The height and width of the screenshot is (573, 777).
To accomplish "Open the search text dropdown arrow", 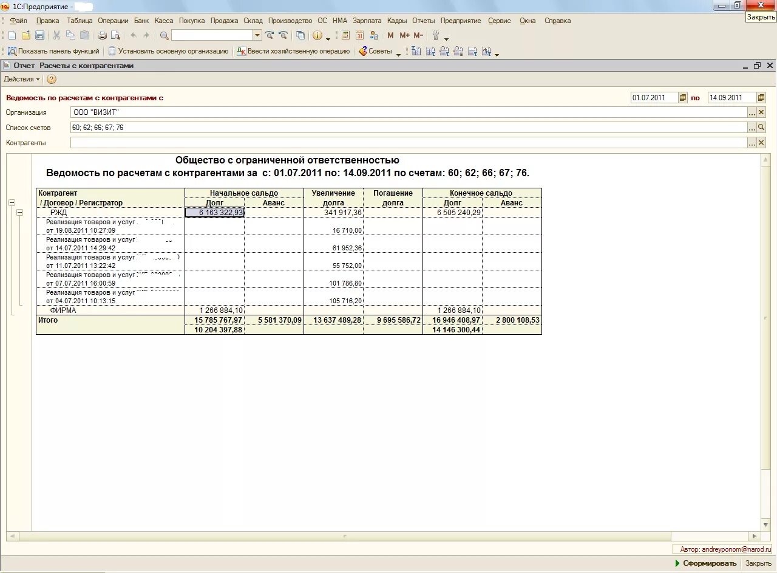I will 257,35.
